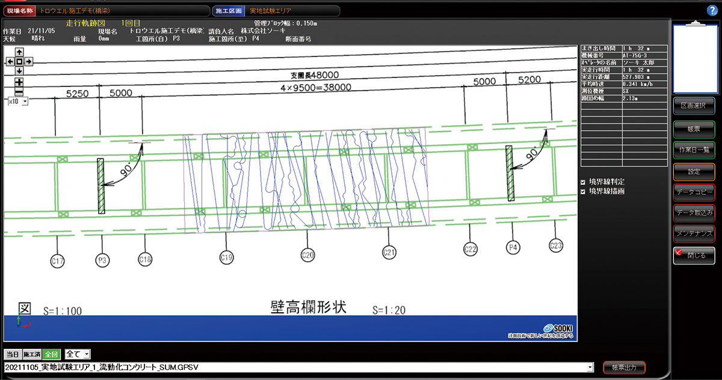The image size is (722, 380).
Task: Open the GPSV file name dropdown list
Action: pos(590,366)
